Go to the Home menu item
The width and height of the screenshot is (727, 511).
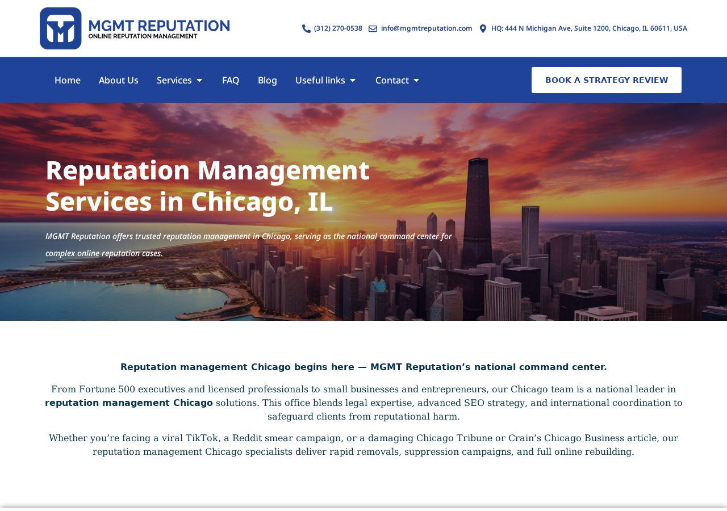pyautogui.click(x=68, y=80)
